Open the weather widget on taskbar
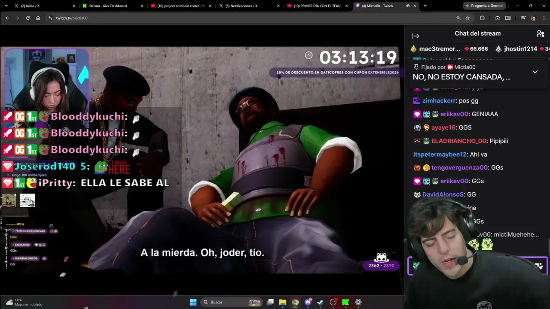 click(x=24, y=302)
